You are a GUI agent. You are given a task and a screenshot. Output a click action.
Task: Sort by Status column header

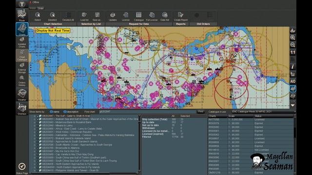[273, 116]
